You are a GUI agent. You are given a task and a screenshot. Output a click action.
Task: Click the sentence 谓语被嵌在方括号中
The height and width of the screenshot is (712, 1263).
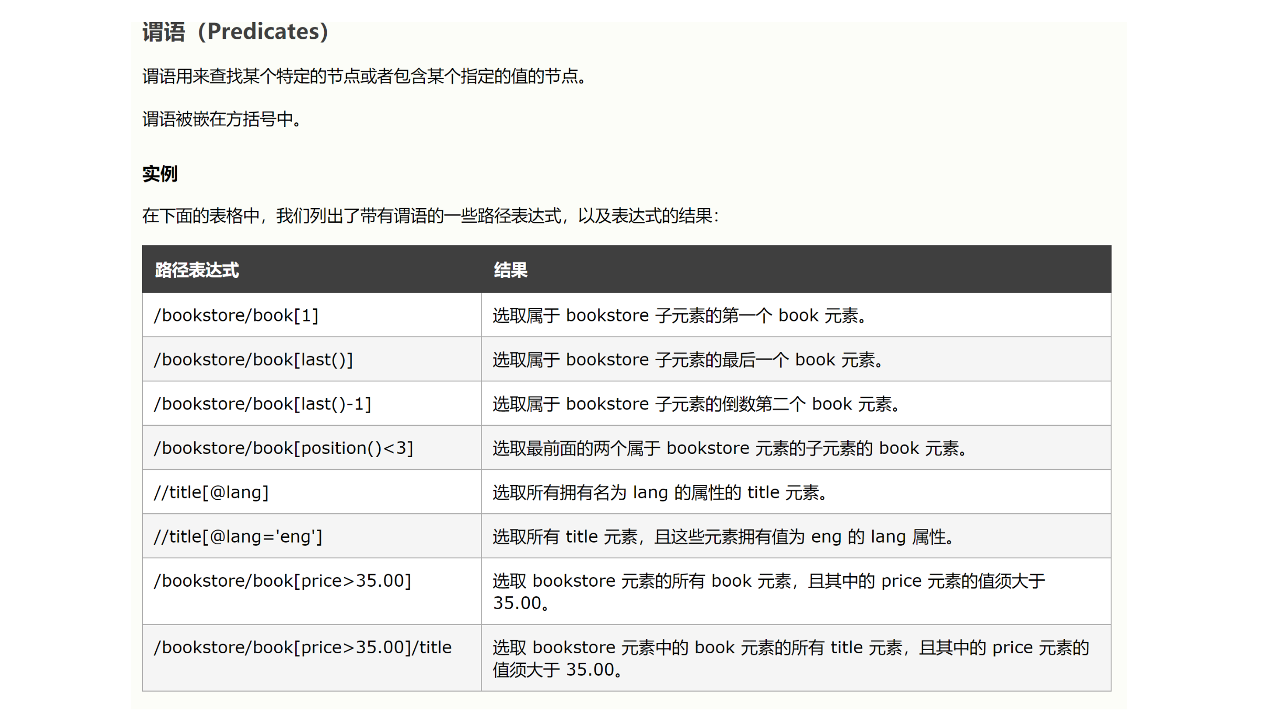[x=223, y=119]
